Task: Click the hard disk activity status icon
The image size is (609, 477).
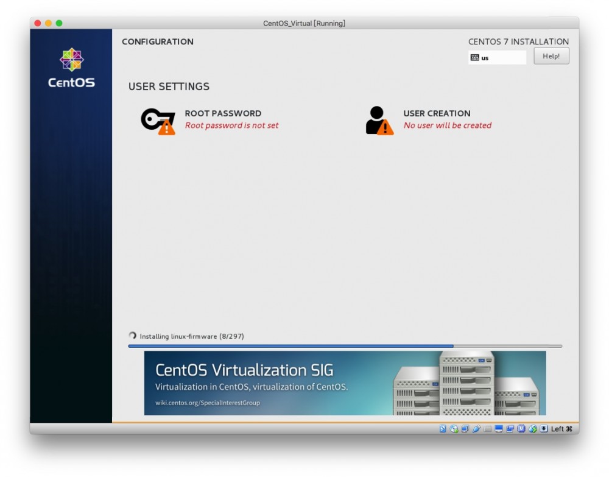Action: tap(443, 428)
